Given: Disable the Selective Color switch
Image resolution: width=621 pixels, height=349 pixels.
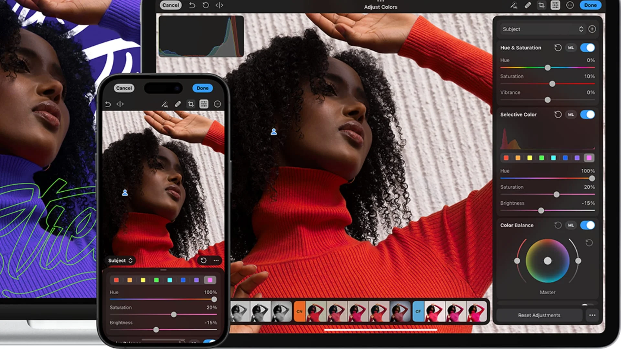Looking at the screenshot, I should tap(587, 115).
